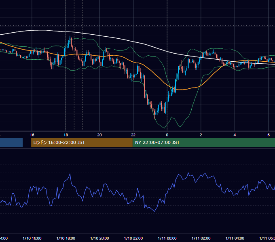Click the 20 hour label on upper axis
This screenshot has width=275, height=242.
click(99, 135)
